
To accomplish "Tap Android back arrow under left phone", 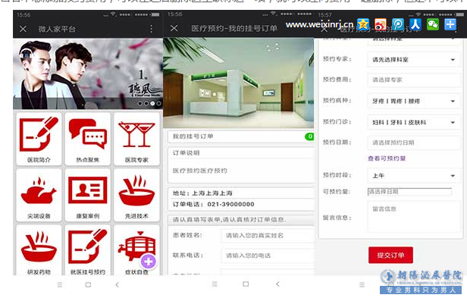I will pyautogui.click(x=117, y=284).
